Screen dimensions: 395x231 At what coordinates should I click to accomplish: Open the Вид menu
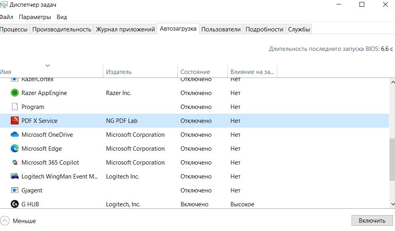[x=61, y=17]
